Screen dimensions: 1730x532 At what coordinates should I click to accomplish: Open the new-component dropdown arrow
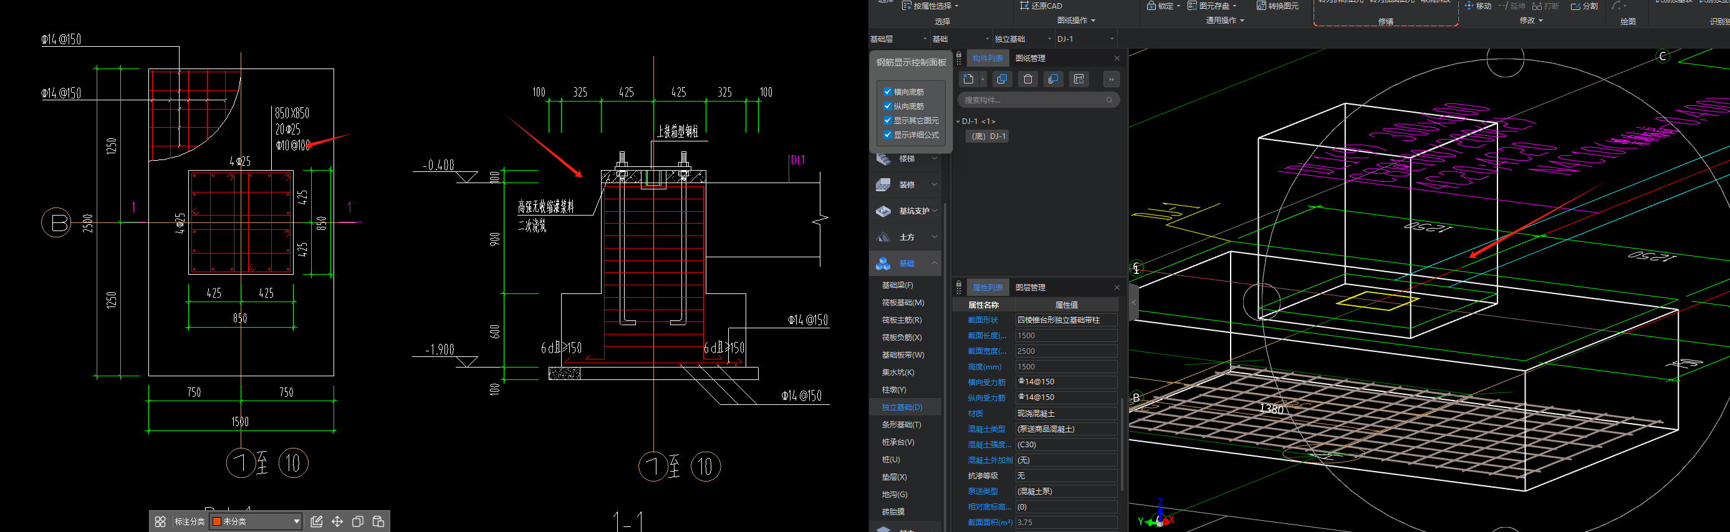coord(983,79)
